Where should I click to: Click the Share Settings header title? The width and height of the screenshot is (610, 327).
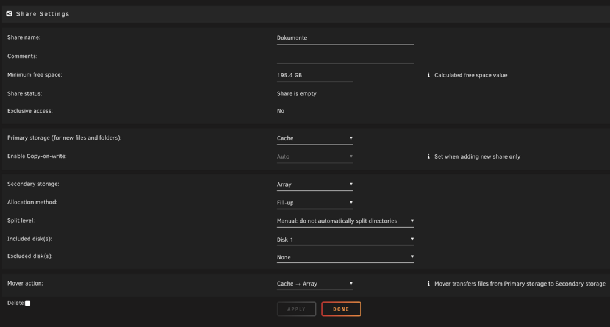(x=43, y=13)
